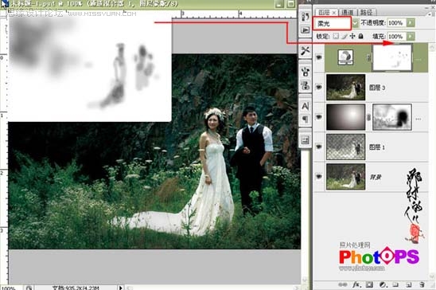
Task: Create new adjustment layer half-circle icon
Action: [x=383, y=284]
